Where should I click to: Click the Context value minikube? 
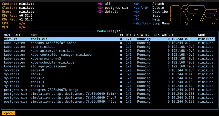[x=27, y=4]
